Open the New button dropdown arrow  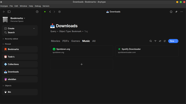(x=176, y=41)
